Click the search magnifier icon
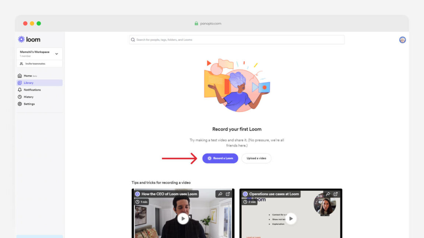The height and width of the screenshot is (238, 424). click(133, 39)
